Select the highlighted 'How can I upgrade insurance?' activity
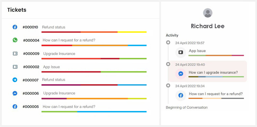 pyautogui.click(x=208, y=71)
